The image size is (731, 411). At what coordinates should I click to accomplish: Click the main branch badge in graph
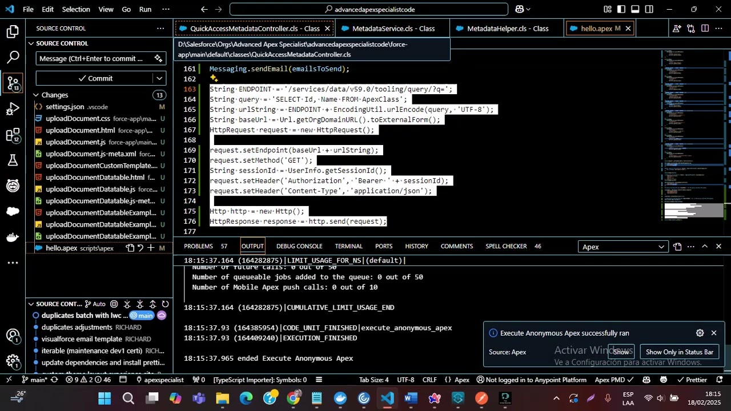(x=142, y=316)
